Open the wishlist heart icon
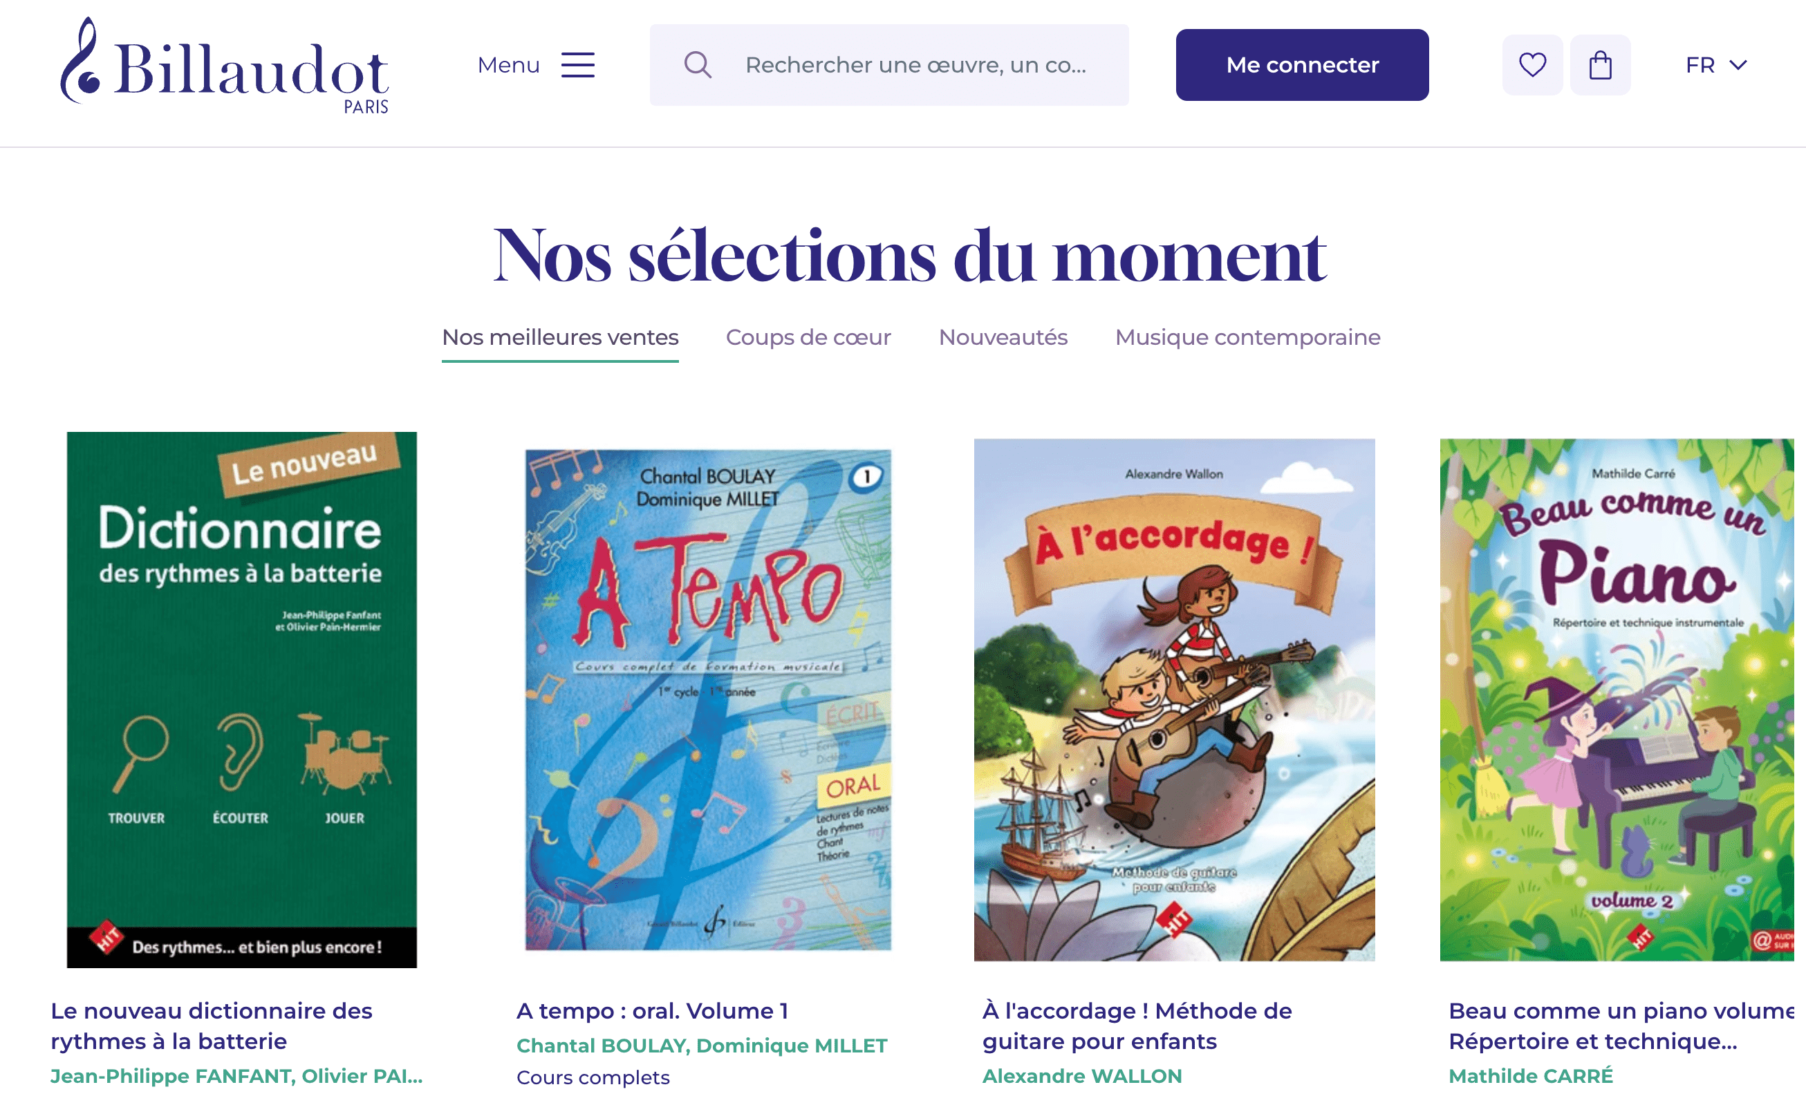 tap(1532, 65)
